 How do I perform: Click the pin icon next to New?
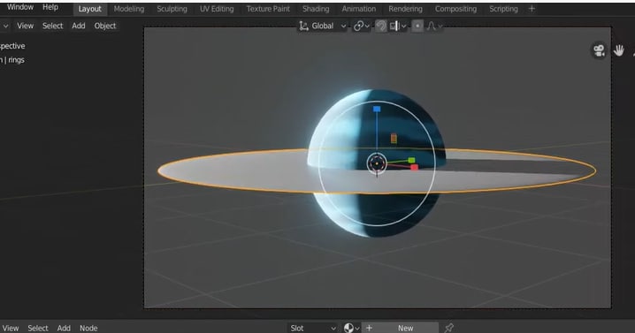[x=448, y=328]
